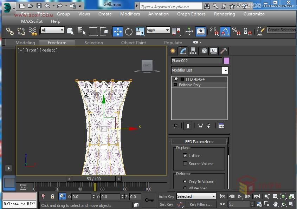The height and width of the screenshot is (209, 297).
Task: Click the selection lock padlock icon
Action: [x=52, y=197]
